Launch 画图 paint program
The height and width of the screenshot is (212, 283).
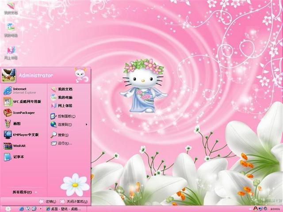12,124
